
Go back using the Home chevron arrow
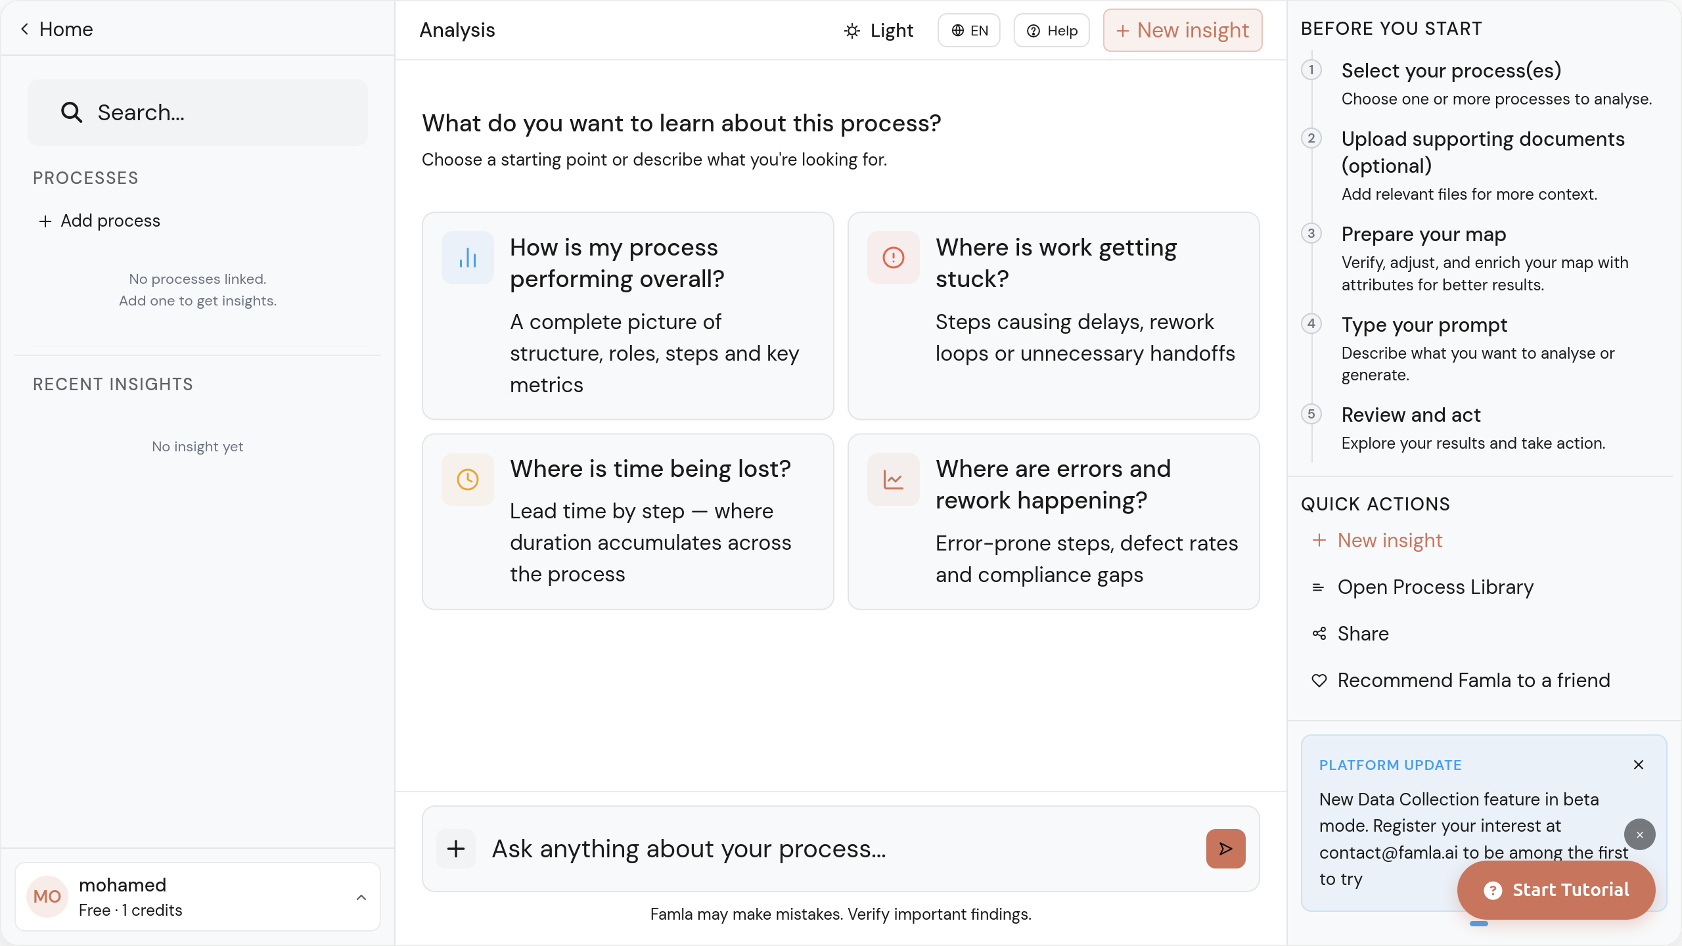click(24, 29)
